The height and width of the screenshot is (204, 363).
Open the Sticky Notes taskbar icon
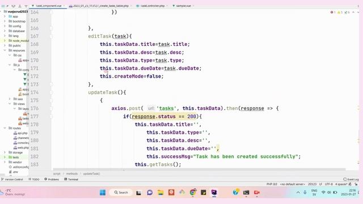click(204, 193)
